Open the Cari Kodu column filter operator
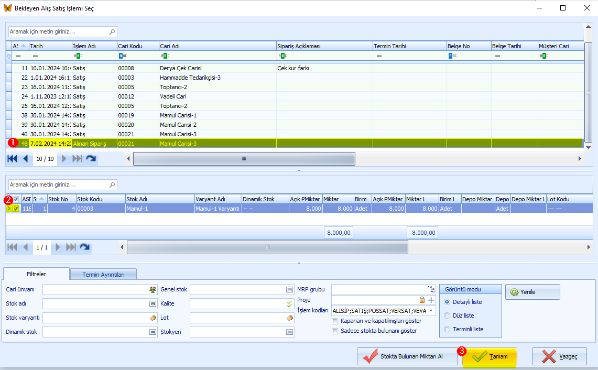Image resolution: width=598 pixels, height=370 pixels. click(x=123, y=56)
